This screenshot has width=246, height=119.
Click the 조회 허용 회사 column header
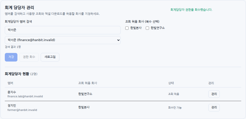click(88, 83)
